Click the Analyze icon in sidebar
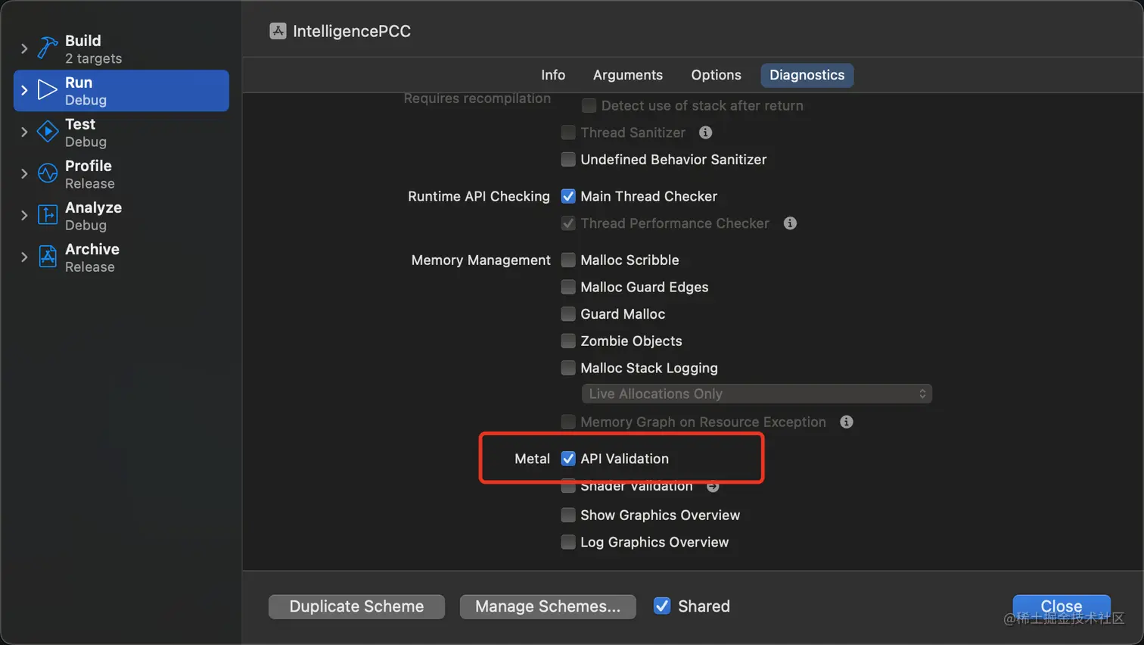1144x645 pixels. [48, 215]
